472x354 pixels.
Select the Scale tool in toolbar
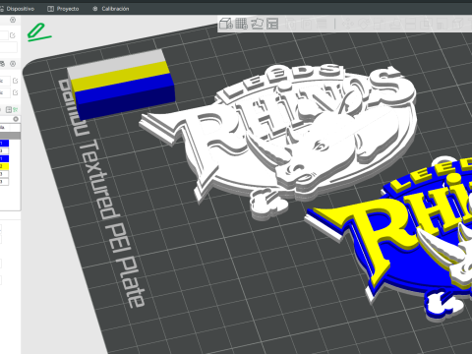379,24
